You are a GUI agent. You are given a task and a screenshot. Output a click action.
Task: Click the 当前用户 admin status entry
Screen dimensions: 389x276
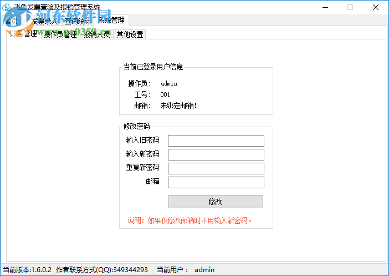coord(185,269)
